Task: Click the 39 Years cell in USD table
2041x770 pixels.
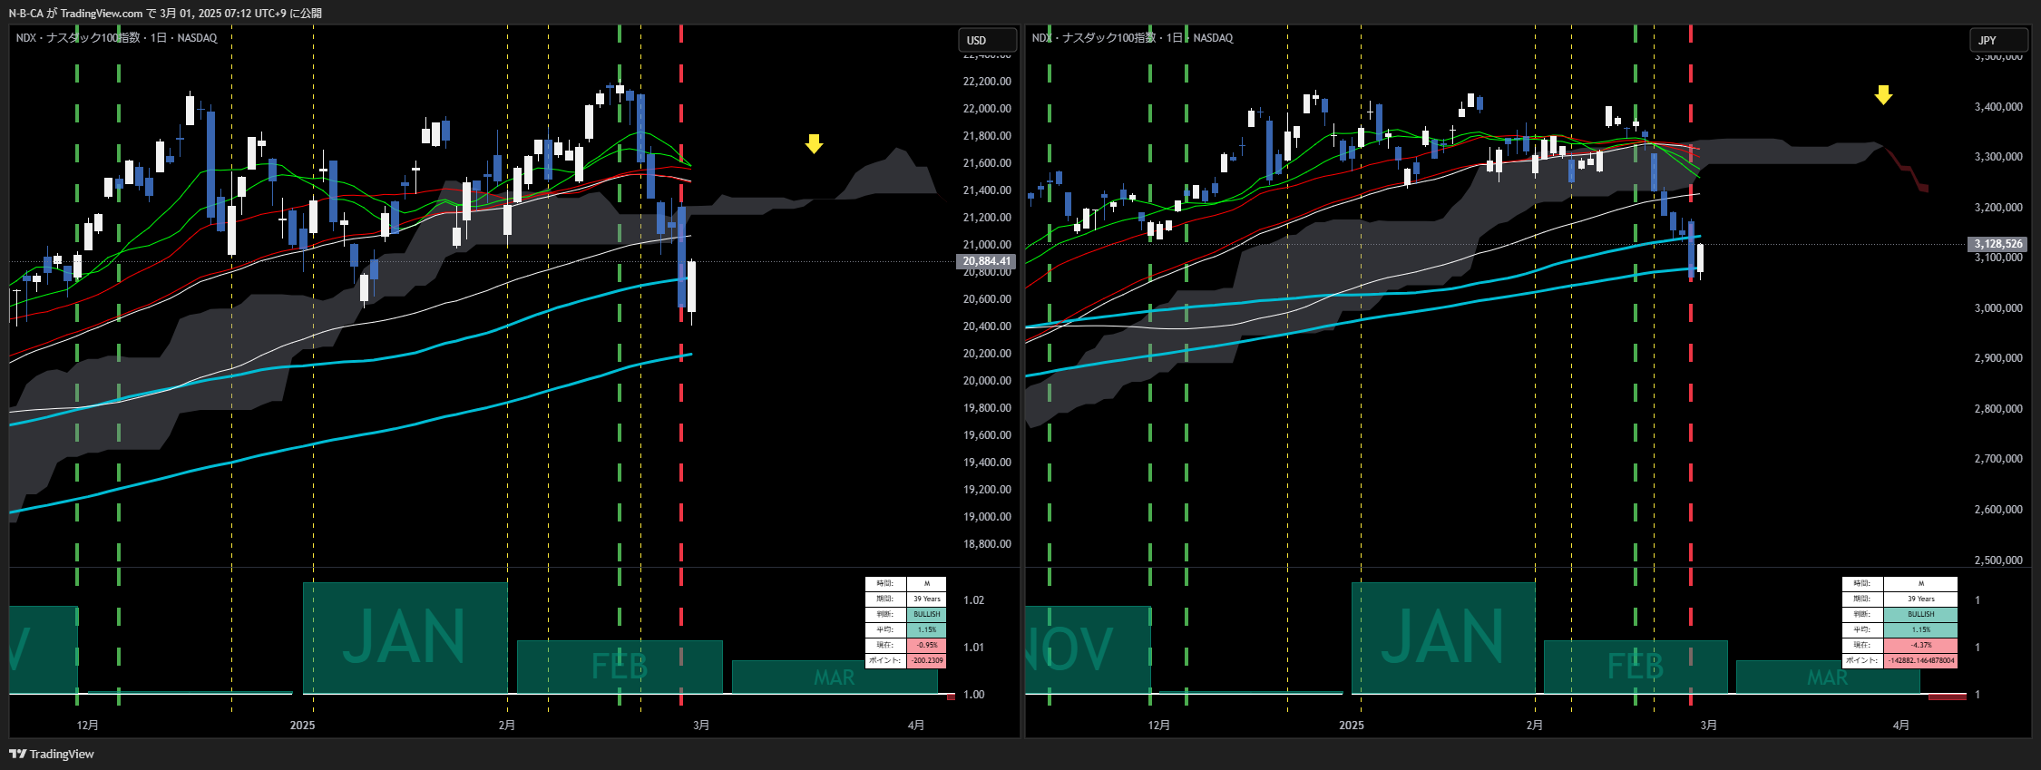Action: (x=926, y=599)
